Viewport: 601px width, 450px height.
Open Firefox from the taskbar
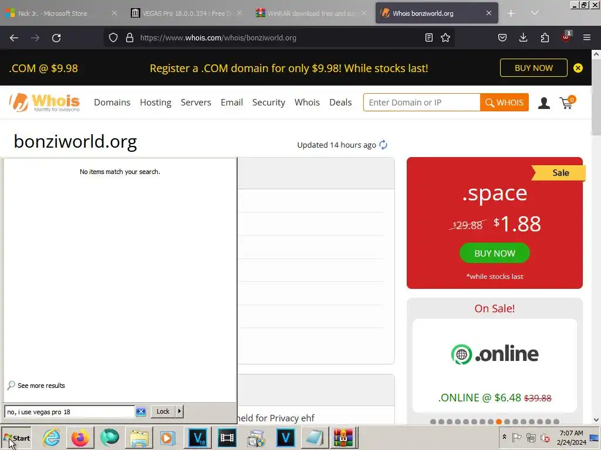pyautogui.click(x=80, y=437)
